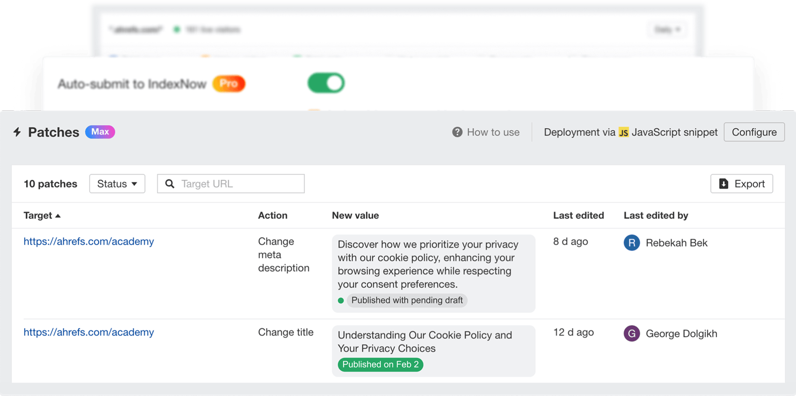Screen dimensions: 796x396
Task: Click the lightning bolt Patches icon
Action: pyautogui.click(x=17, y=132)
